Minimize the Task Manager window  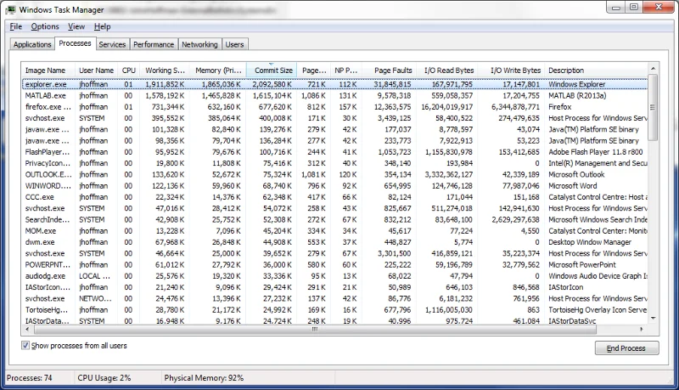(616, 7)
